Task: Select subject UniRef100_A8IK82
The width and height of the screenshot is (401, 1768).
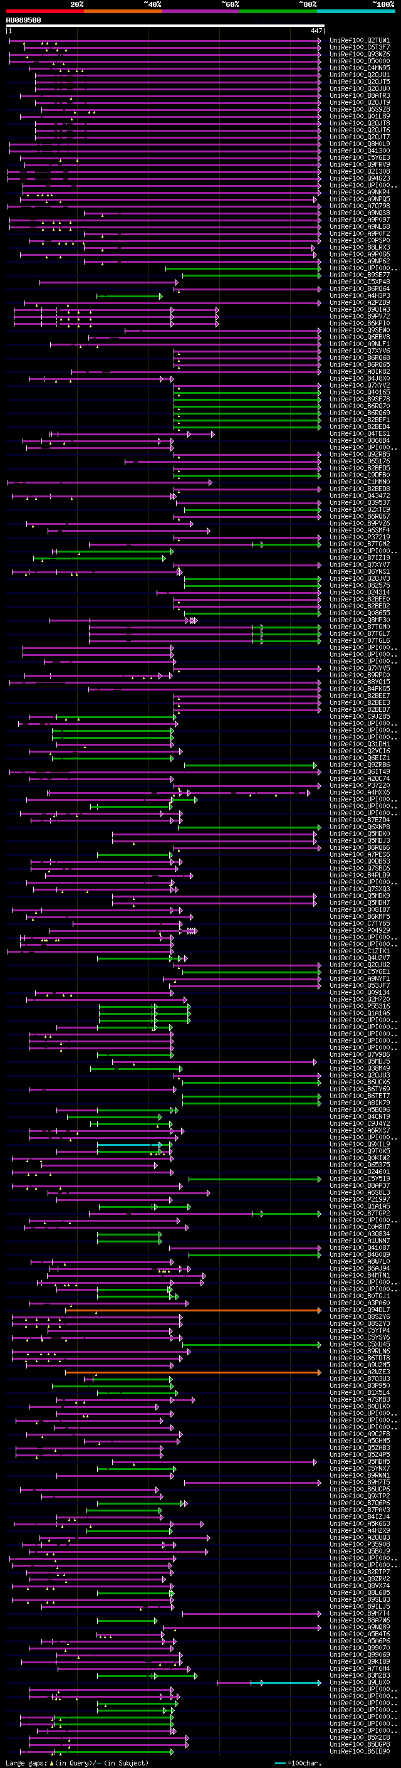Action: pyautogui.click(x=360, y=371)
